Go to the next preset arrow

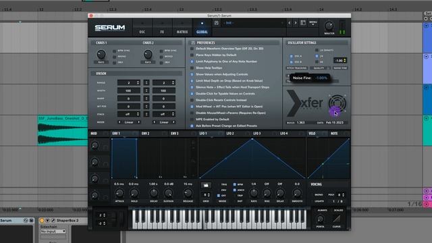click(x=296, y=23)
